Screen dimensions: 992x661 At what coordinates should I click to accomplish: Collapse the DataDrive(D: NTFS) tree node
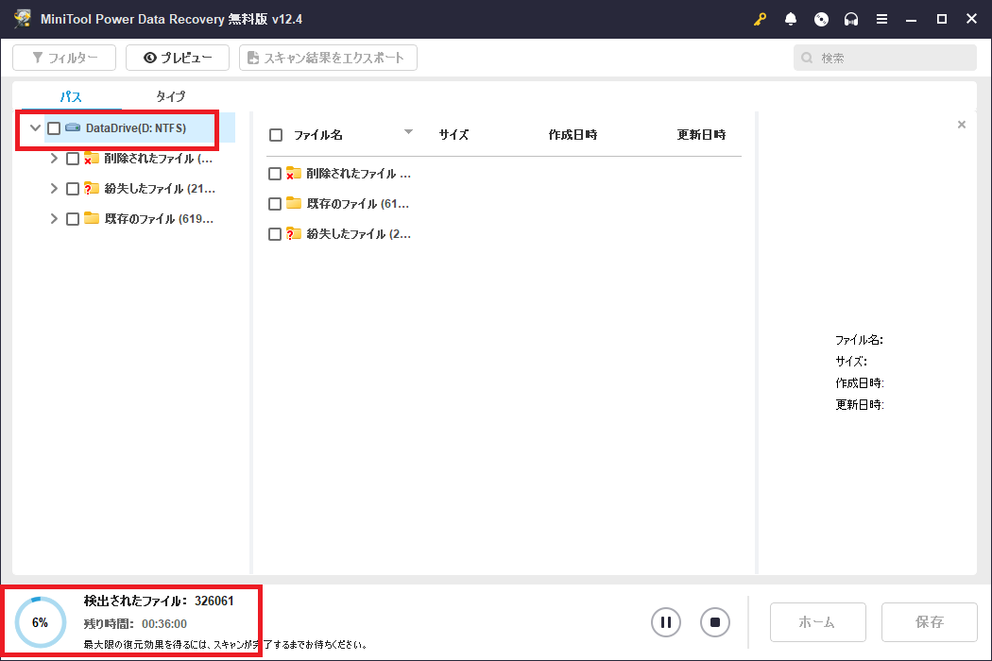(x=36, y=127)
